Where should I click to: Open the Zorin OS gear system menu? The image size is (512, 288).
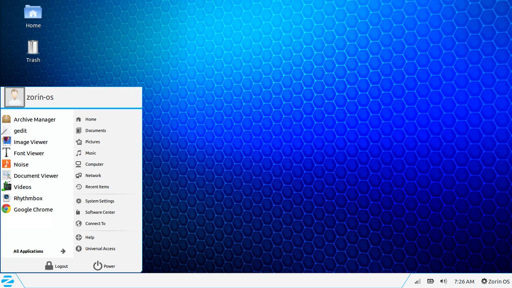point(496,281)
